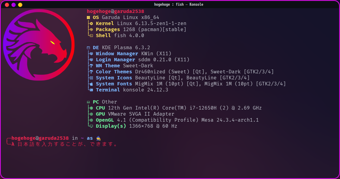Click the 'hogehoge : fish — Konsole' window title
This screenshot has height=179, width=340.
coord(179,5)
